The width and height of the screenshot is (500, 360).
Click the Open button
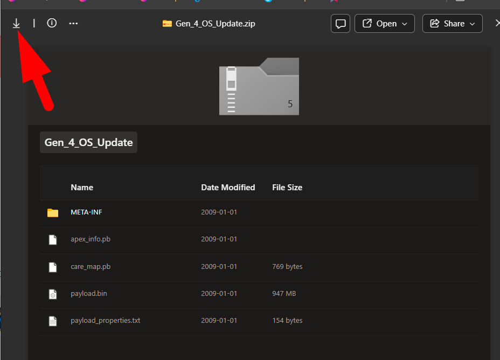coord(385,23)
